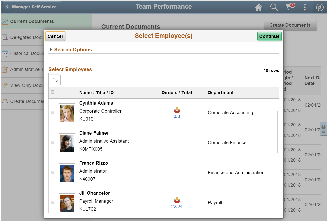The image size is (327, 221).
Task: Select View-Only Documents in left navigation
Action: tap(22, 86)
